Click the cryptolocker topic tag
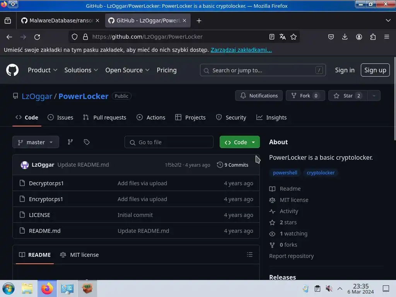The height and width of the screenshot is (297, 396). point(321,173)
